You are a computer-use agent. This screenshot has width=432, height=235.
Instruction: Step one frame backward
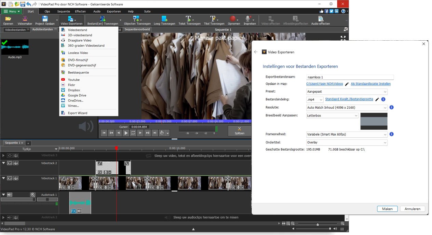coord(119,133)
